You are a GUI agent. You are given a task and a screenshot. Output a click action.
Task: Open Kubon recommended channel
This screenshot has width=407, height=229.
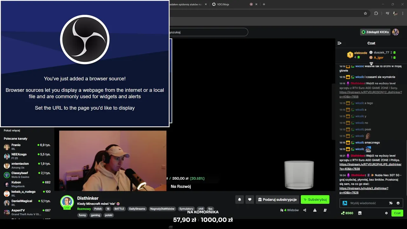(27, 184)
